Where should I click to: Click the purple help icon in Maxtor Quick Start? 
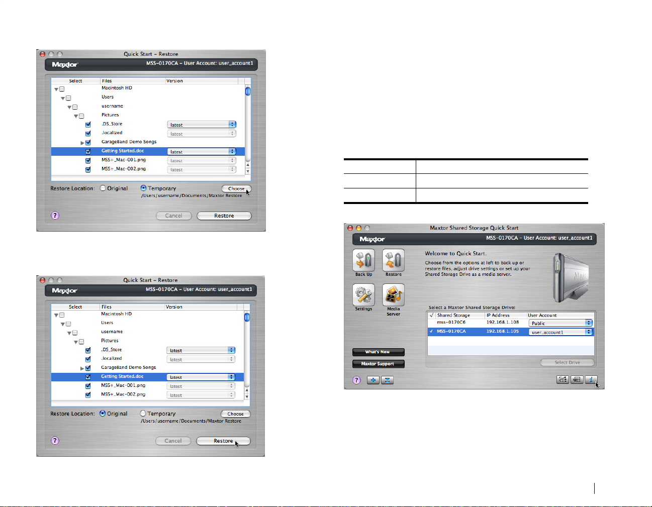356,380
